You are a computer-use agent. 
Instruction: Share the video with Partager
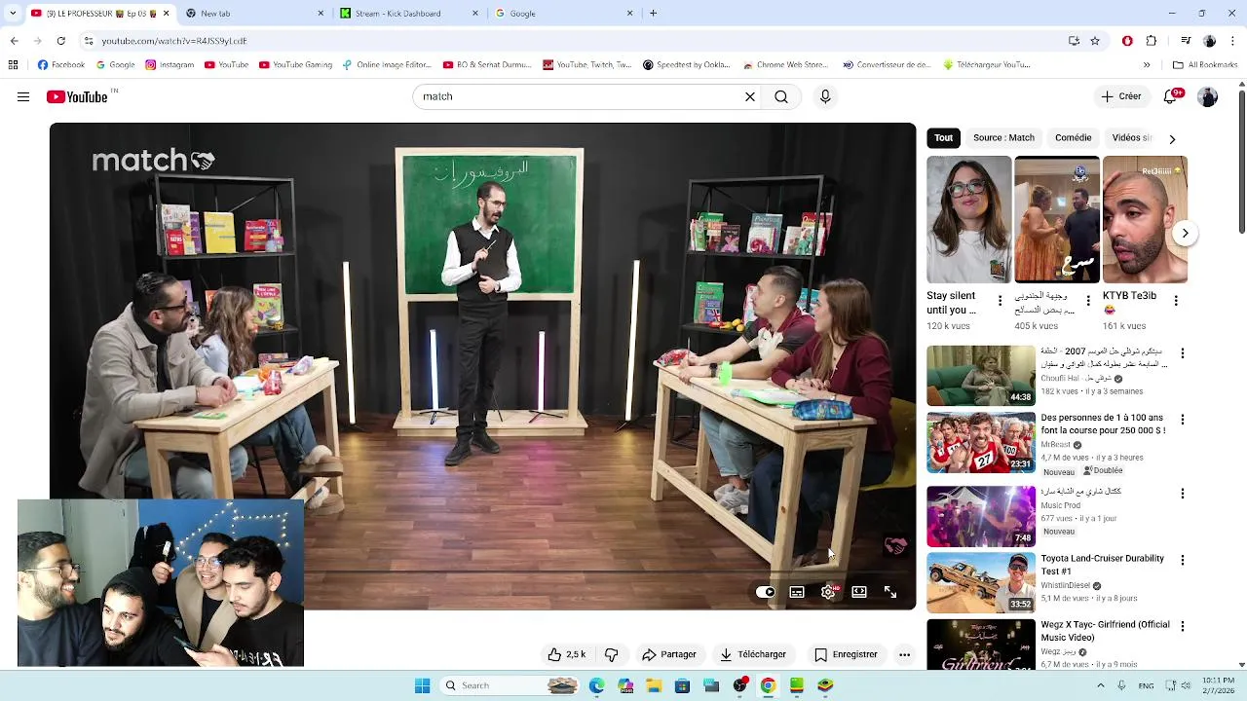tap(668, 654)
